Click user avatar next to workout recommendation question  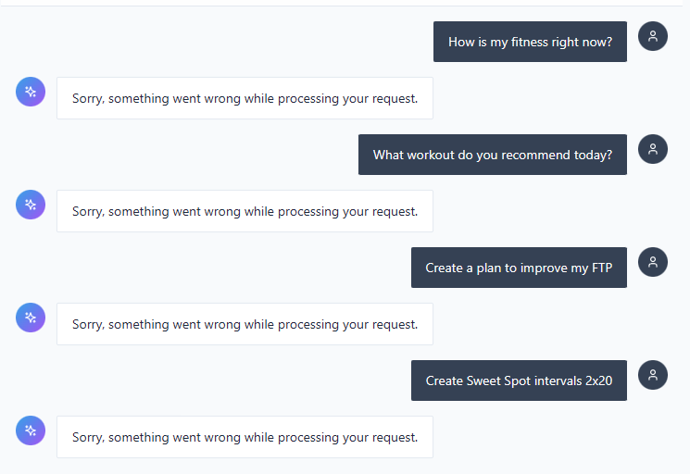pyautogui.click(x=653, y=149)
